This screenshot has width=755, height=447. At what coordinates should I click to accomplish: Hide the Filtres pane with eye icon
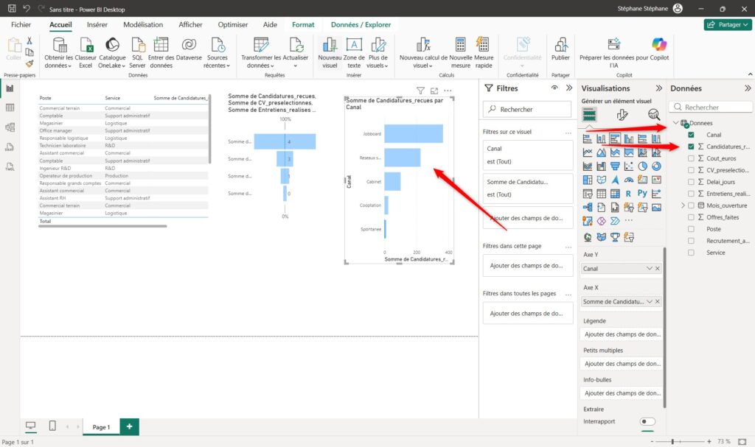coord(554,88)
